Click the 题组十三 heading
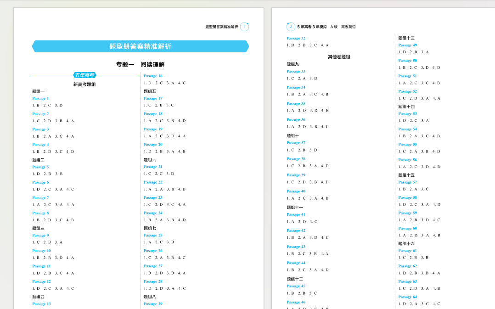 (x=406, y=38)
